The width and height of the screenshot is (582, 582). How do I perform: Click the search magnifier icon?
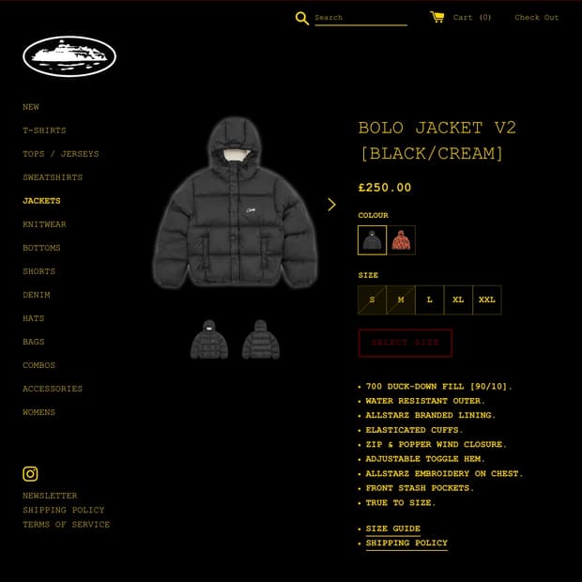[x=301, y=18]
